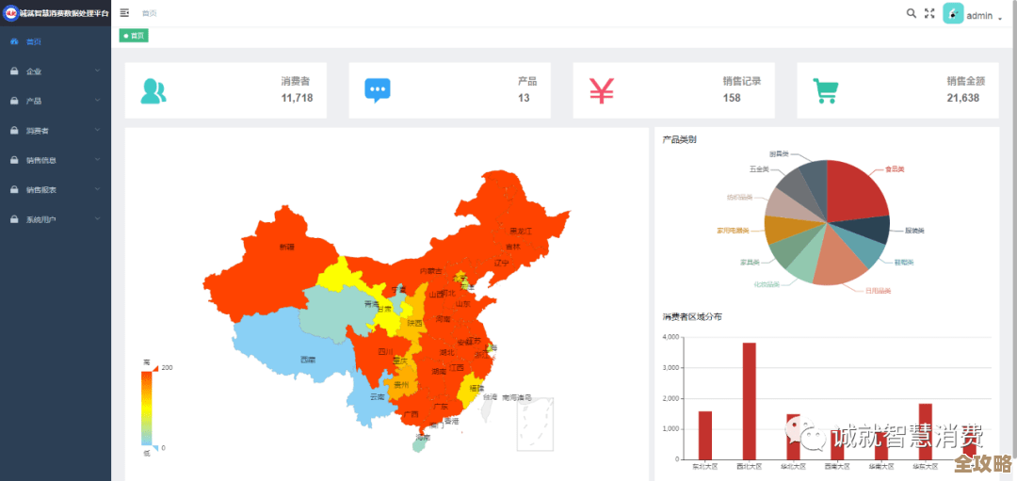Expand the 企业 menu chevron
Viewport: 1017px width, 481px height.
tap(97, 71)
